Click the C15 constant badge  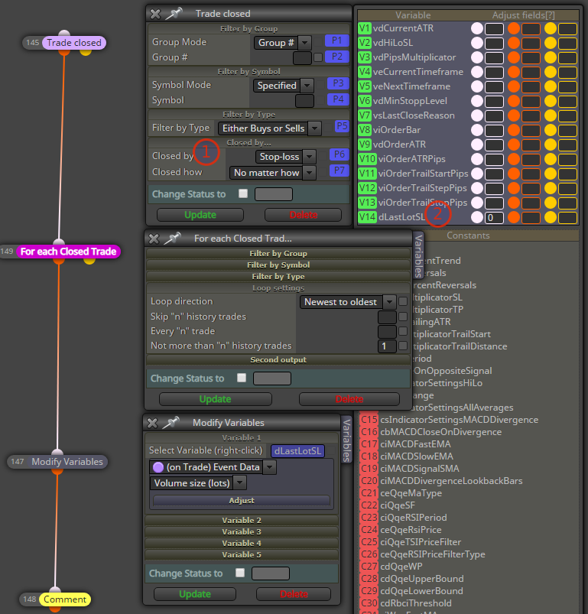pos(369,419)
